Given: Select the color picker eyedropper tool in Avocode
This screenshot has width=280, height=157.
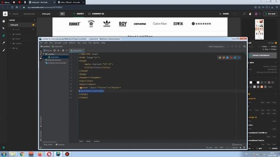Looking at the screenshot, I should tap(3, 43).
